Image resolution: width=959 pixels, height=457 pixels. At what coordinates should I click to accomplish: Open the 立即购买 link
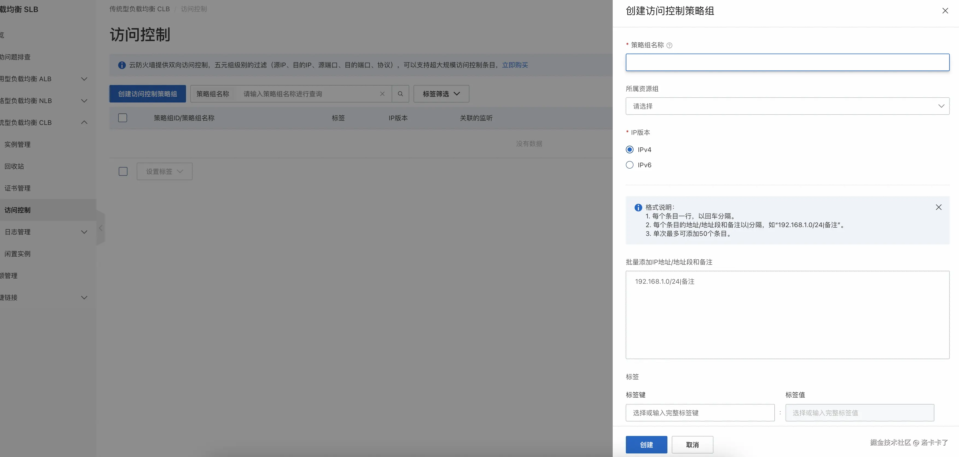(515, 65)
